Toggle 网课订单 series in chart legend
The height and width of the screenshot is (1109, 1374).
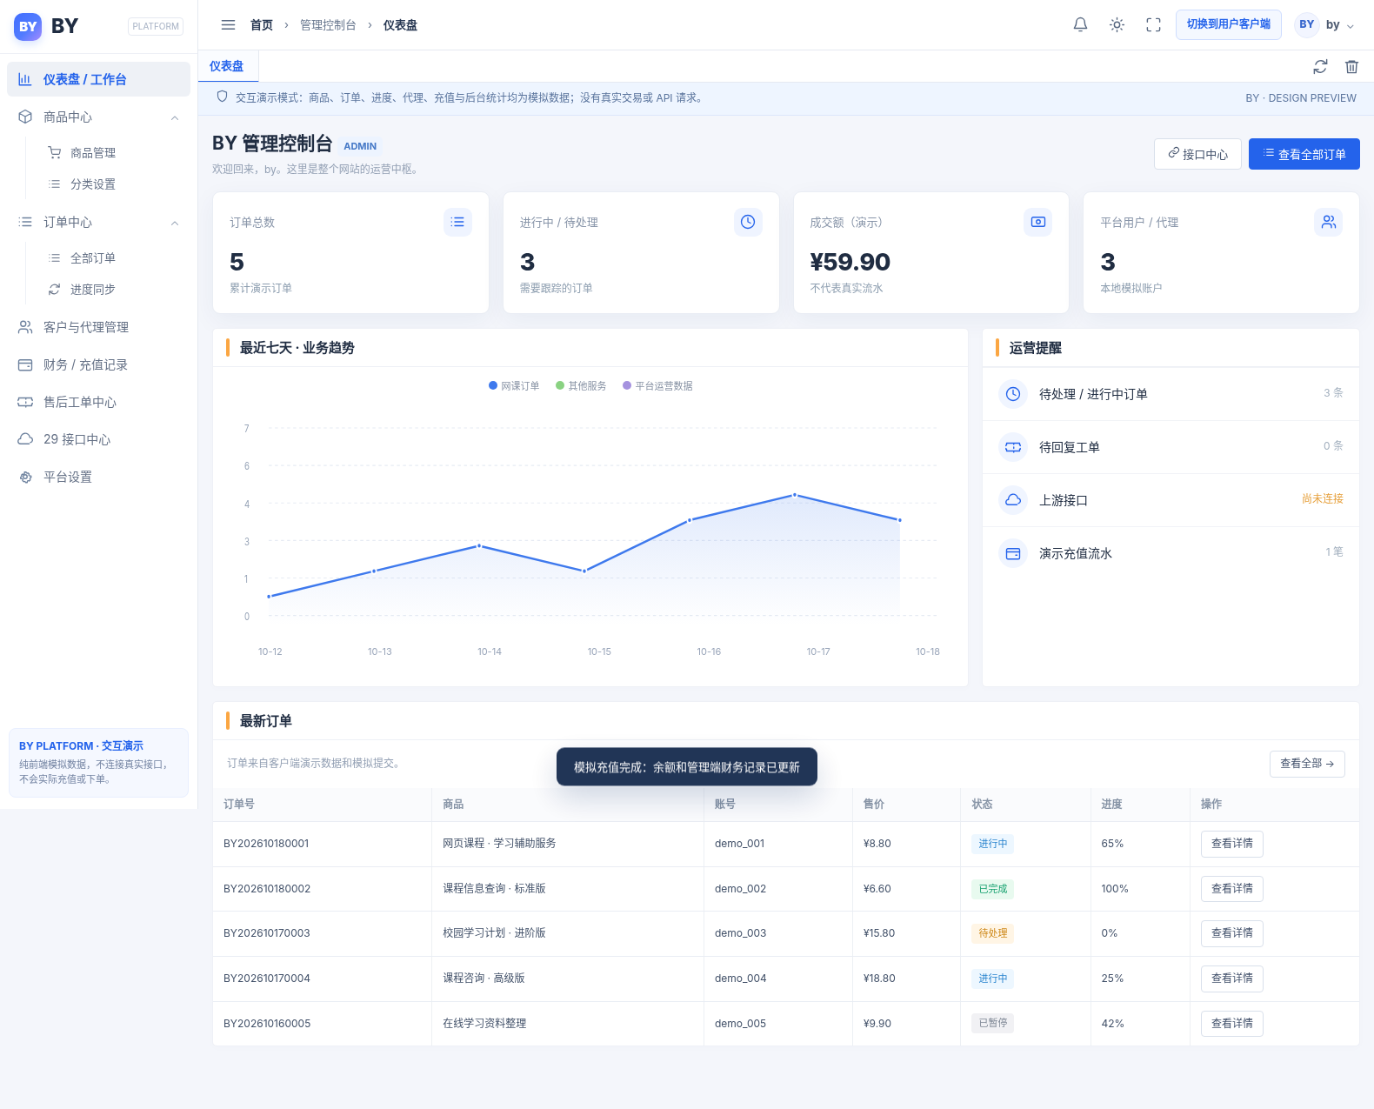tap(514, 385)
